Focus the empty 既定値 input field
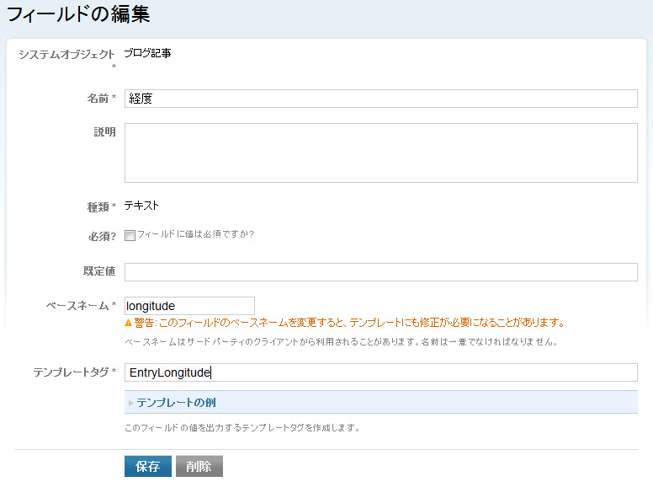This screenshot has width=653, height=482. tap(380, 272)
